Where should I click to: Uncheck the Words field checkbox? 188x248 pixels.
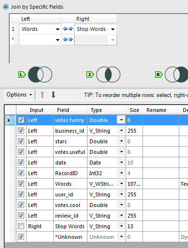click(21, 184)
